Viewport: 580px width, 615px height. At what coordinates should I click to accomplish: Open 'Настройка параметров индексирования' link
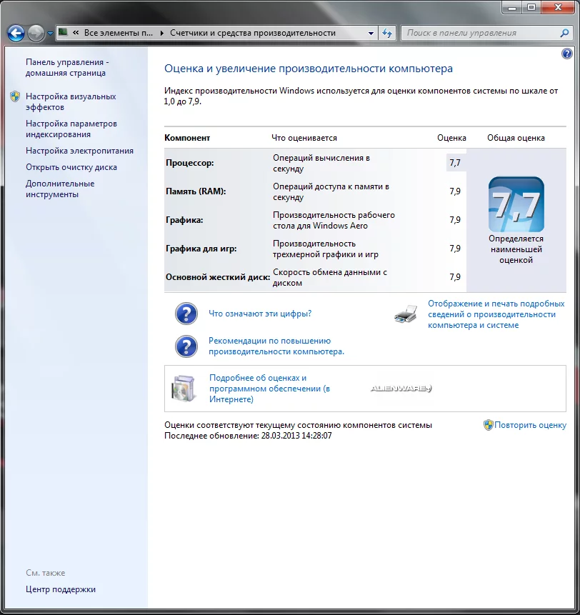pos(71,129)
